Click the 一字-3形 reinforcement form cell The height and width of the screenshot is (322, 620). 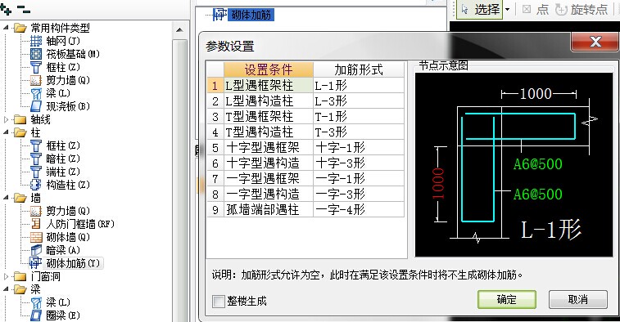[x=359, y=195]
